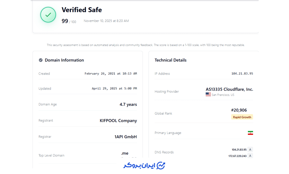Click the 99 safety score number

click(65, 21)
